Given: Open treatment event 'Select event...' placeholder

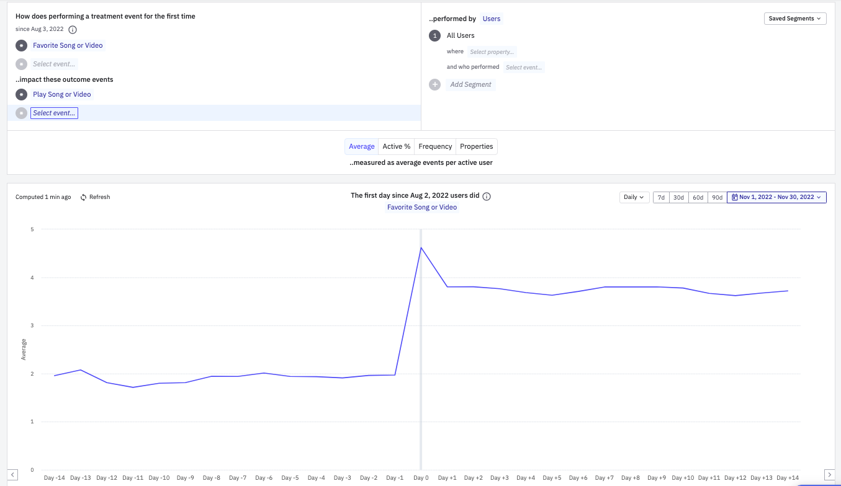Looking at the screenshot, I should pos(55,64).
